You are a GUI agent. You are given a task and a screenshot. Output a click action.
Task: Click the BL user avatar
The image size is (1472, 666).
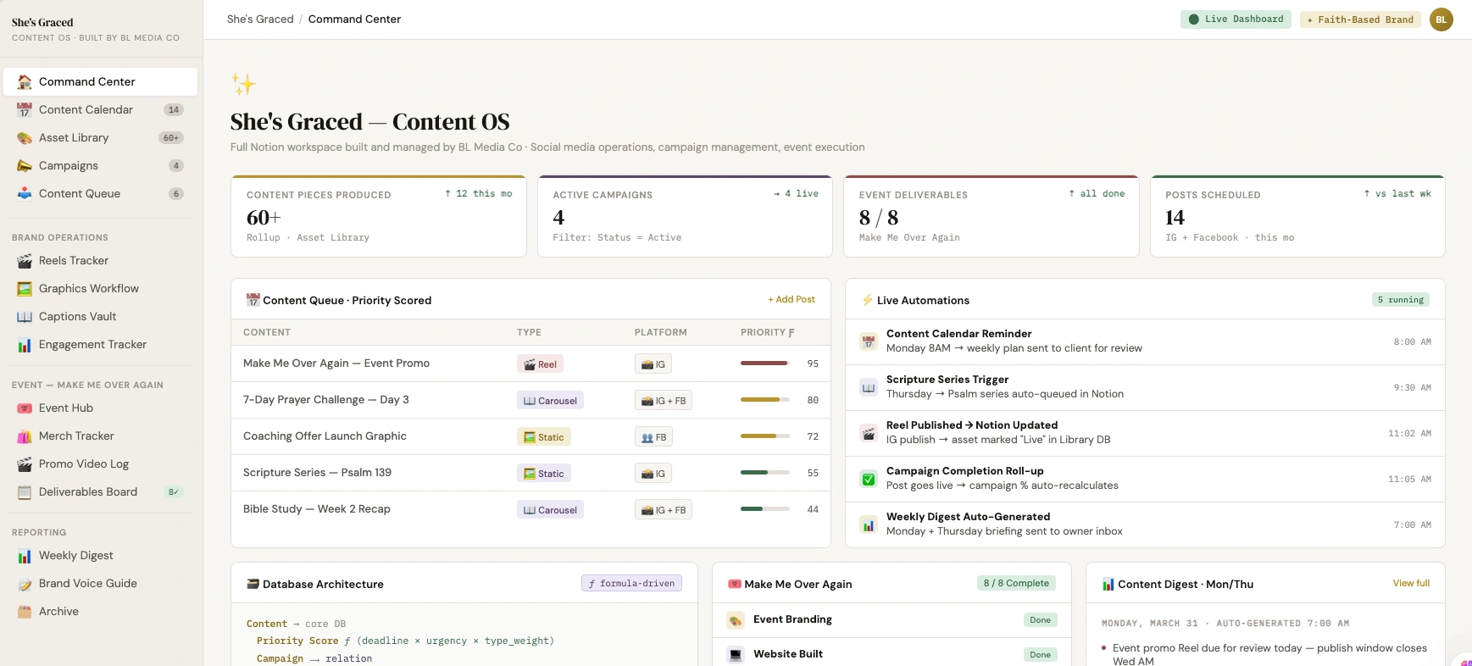[x=1441, y=19]
